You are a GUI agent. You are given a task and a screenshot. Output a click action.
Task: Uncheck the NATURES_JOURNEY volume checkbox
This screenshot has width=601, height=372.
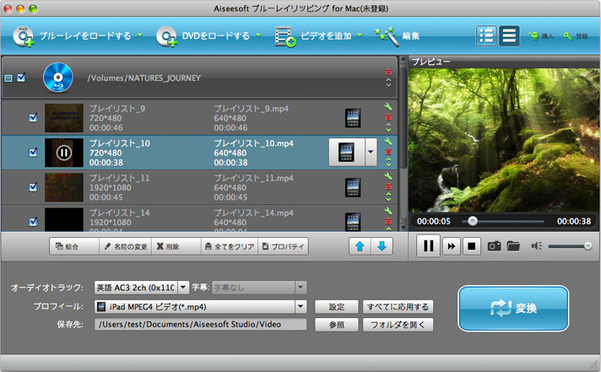(x=21, y=78)
